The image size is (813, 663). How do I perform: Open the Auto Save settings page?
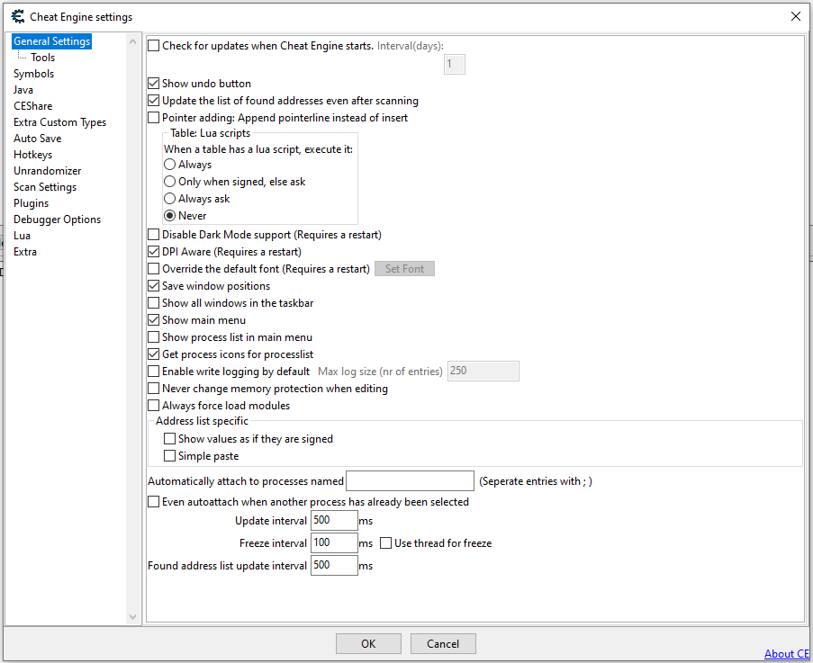pos(37,139)
